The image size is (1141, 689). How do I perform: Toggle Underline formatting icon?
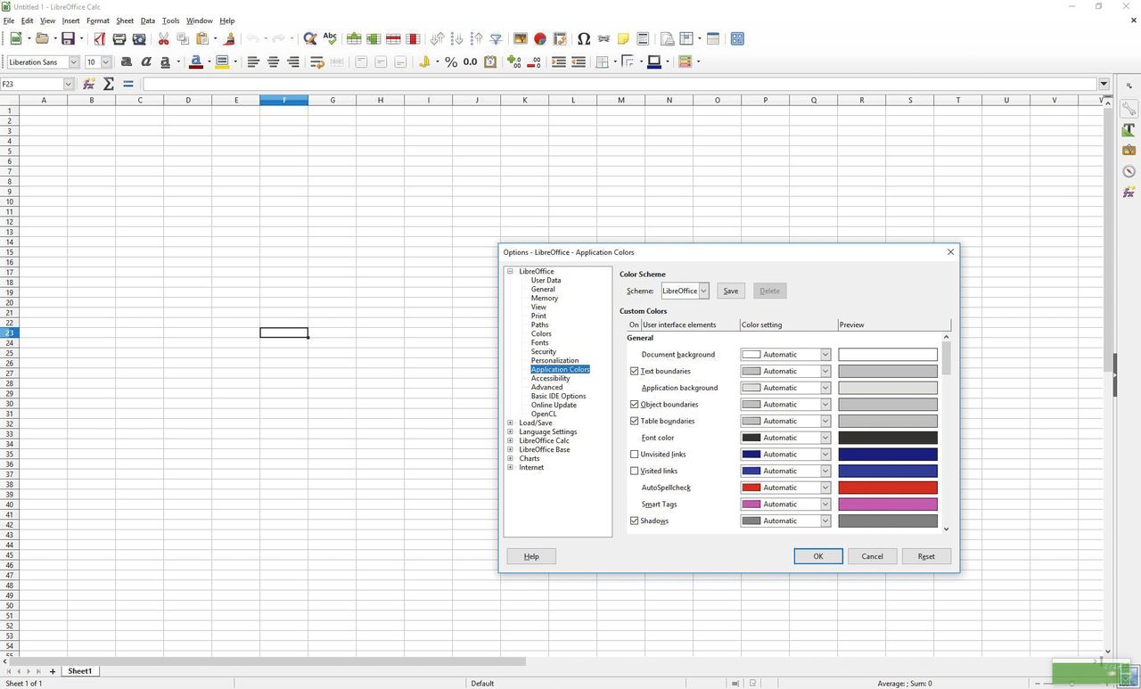[165, 62]
